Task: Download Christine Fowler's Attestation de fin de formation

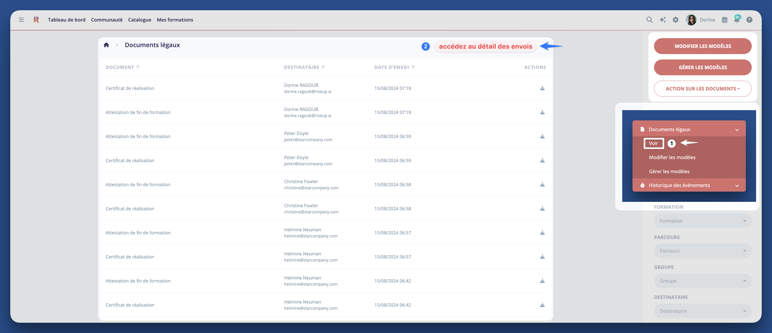Action: [542, 184]
